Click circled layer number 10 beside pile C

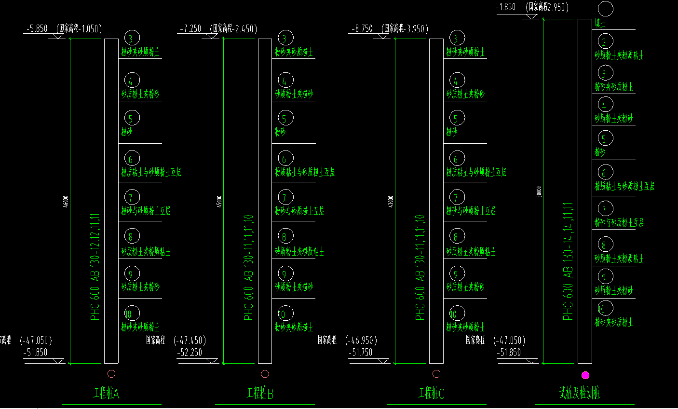456,314
